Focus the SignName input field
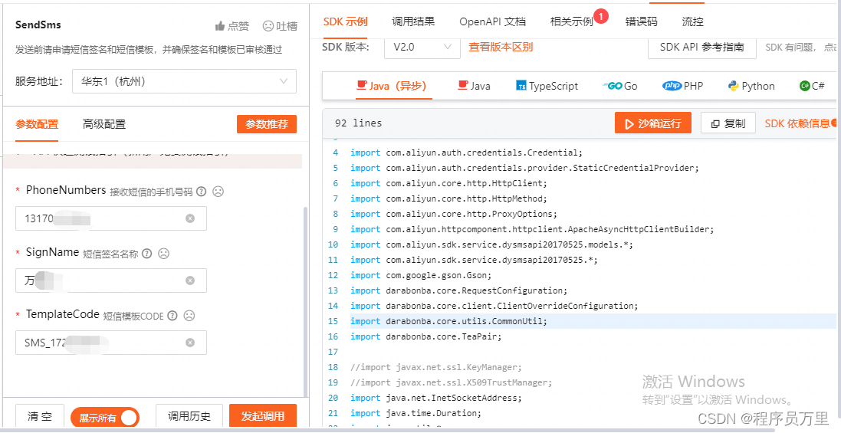The height and width of the screenshot is (433, 841). [111, 280]
